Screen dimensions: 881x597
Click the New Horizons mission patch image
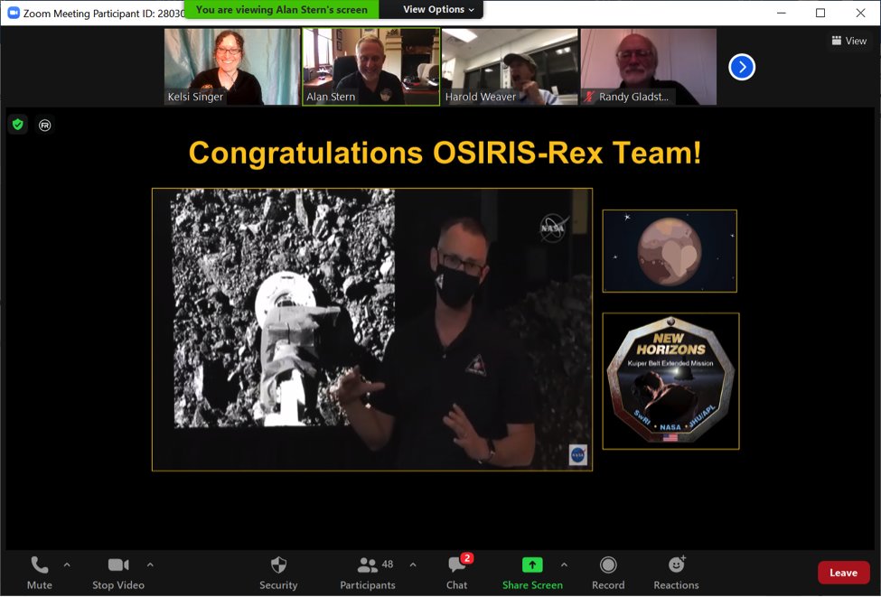click(x=670, y=381)
